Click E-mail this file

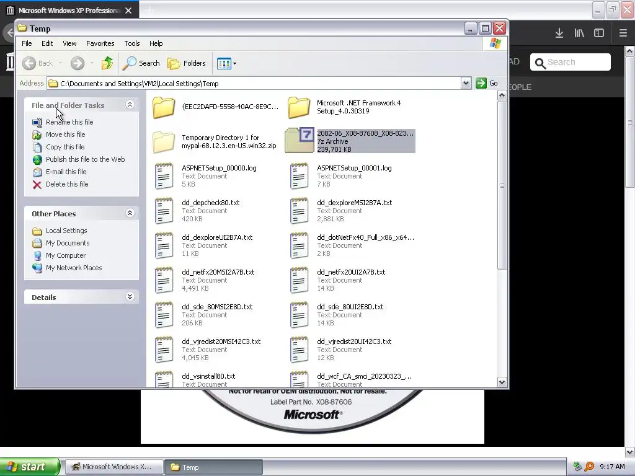[66, 172]
